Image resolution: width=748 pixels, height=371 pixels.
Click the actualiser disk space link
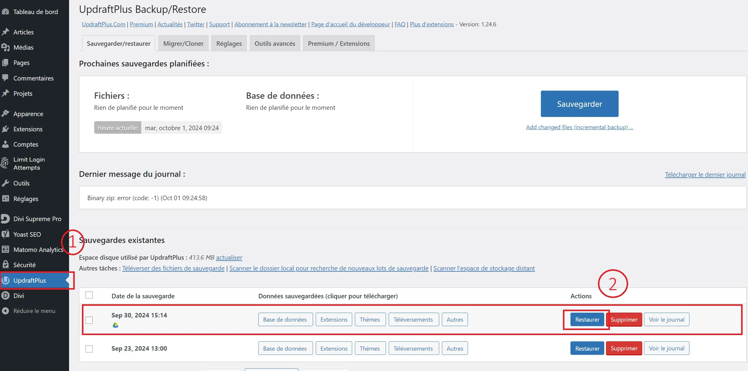(x=229, y=257)
